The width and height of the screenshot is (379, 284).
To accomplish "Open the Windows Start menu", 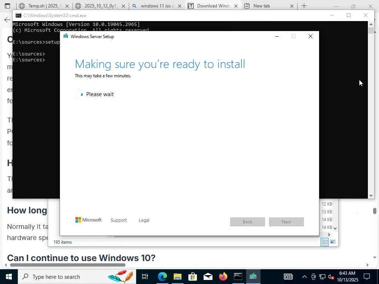I will pyautogui.click(x=9, y=277).
